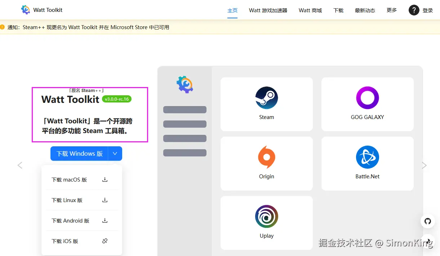
Task: Click 登录 to sign in
Action: point(428,10)
